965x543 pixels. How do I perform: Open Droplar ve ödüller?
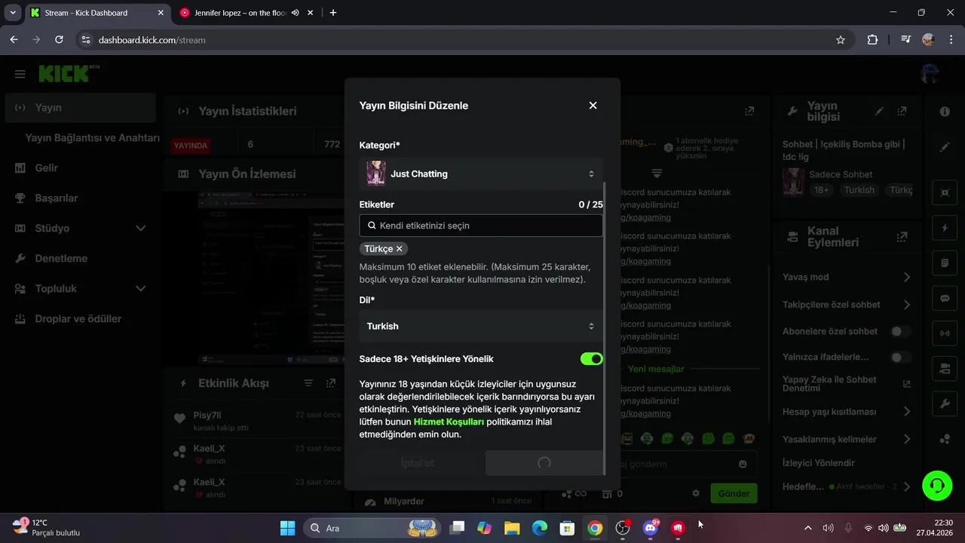(80, 319)
